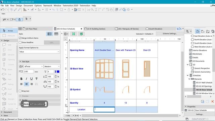Image resolution: width=215 pixels, height=121 pixels.
Task: Toggle bold text formatting
Action: tap(21, 79)
